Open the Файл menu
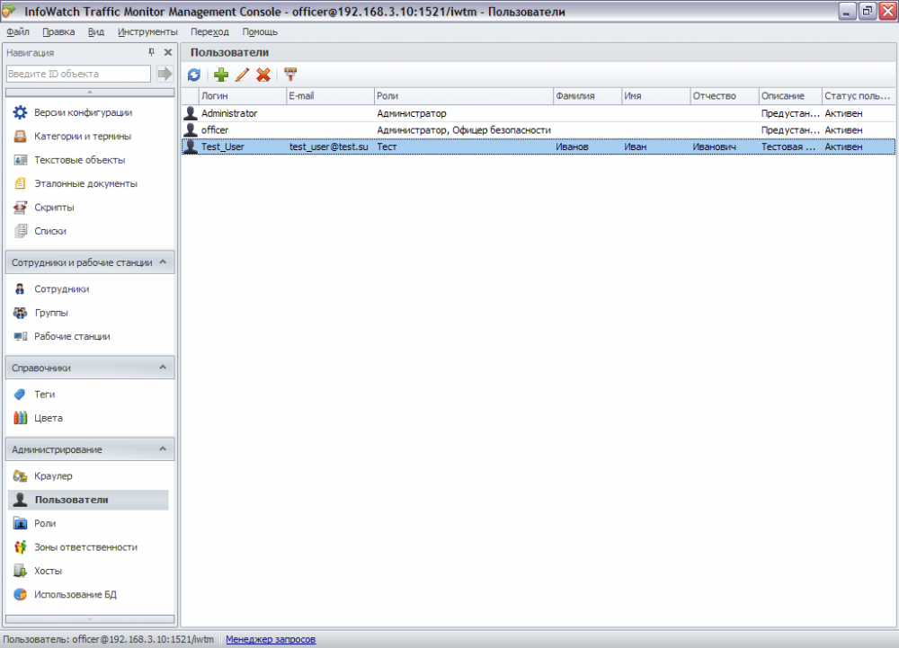 [18, 32]
